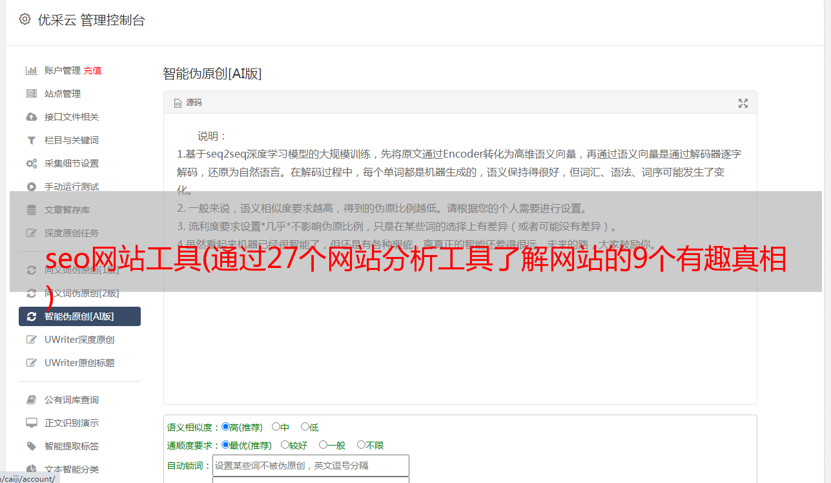Click the 智能伪原创[AI版] page heading
831x483 pixels.
[x=212, y=74]
